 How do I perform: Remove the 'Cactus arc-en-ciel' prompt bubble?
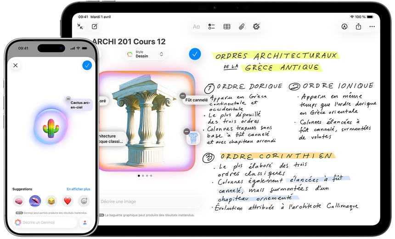coord(68,98)
